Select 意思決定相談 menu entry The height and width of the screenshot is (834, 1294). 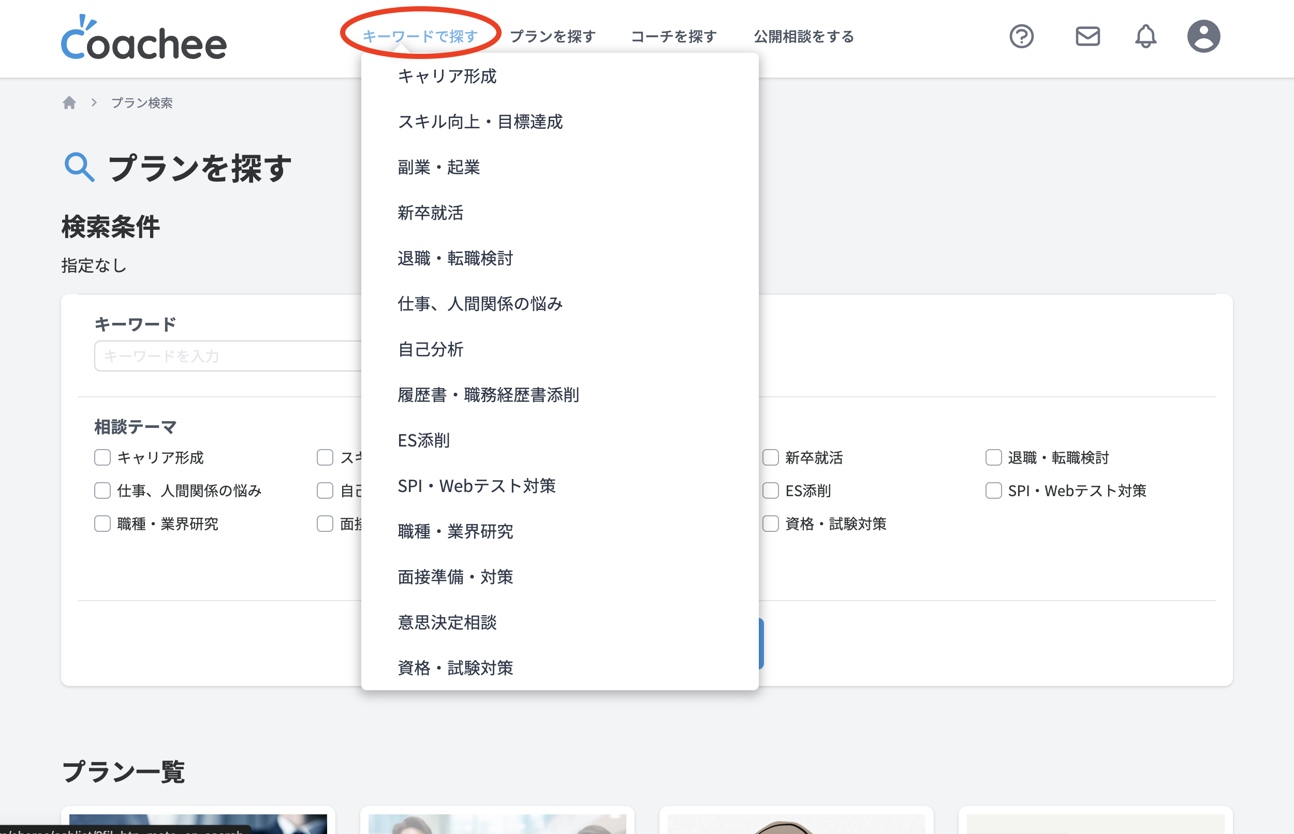pyautogui.click(x=447, y=622)
